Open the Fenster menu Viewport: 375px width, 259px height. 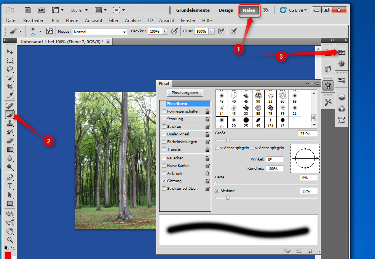tap(188, 21)
